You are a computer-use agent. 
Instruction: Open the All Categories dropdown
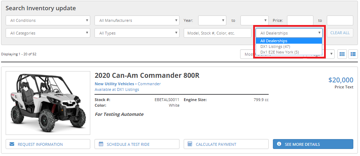[x=48, y=33]
